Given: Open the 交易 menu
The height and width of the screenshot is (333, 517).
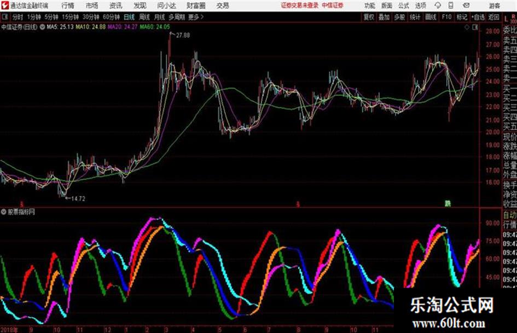Looking at the screenshot, I should [223, 5].
